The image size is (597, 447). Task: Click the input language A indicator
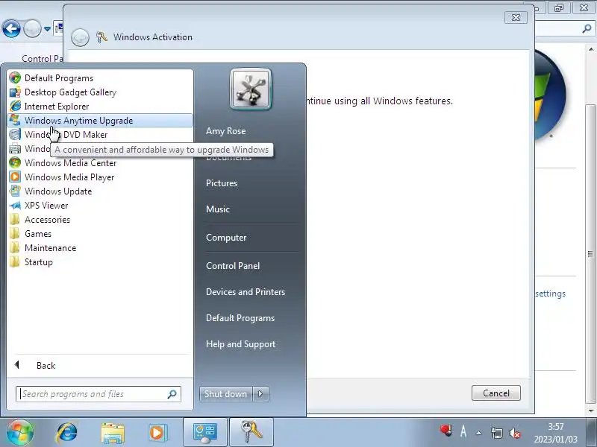463,431
